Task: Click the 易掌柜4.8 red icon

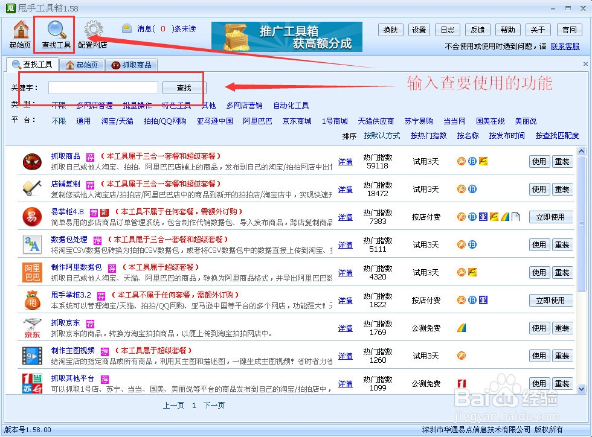Action: [x=32, y=217]
